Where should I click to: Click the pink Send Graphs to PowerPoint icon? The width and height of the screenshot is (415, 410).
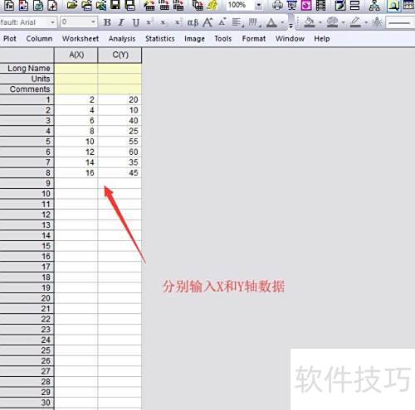pyautogui.click(x=306, y=5)
